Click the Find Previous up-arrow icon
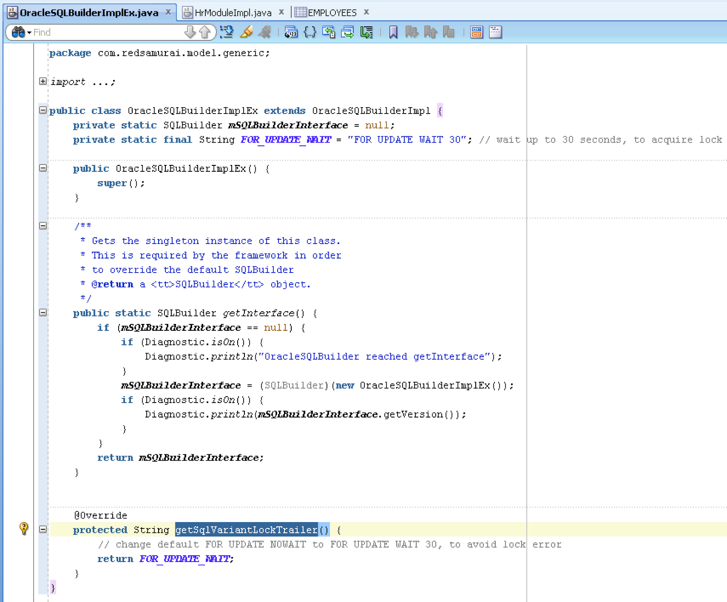Screen dimensions: 727x602 204,32
